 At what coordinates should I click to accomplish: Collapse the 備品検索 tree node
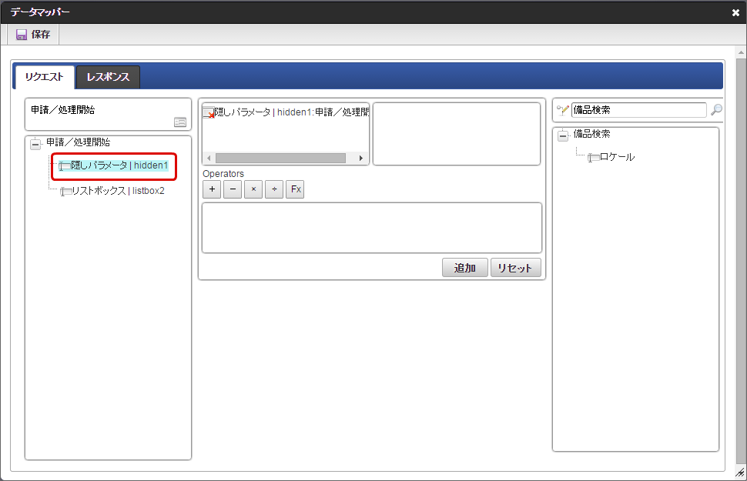tap(563, 136)
